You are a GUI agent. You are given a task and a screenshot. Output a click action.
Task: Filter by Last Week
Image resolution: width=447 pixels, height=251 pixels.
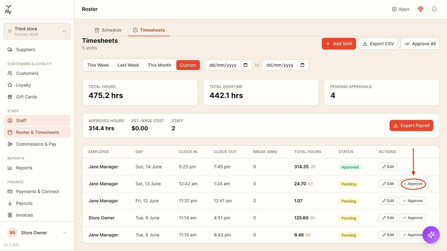(128, 65)
